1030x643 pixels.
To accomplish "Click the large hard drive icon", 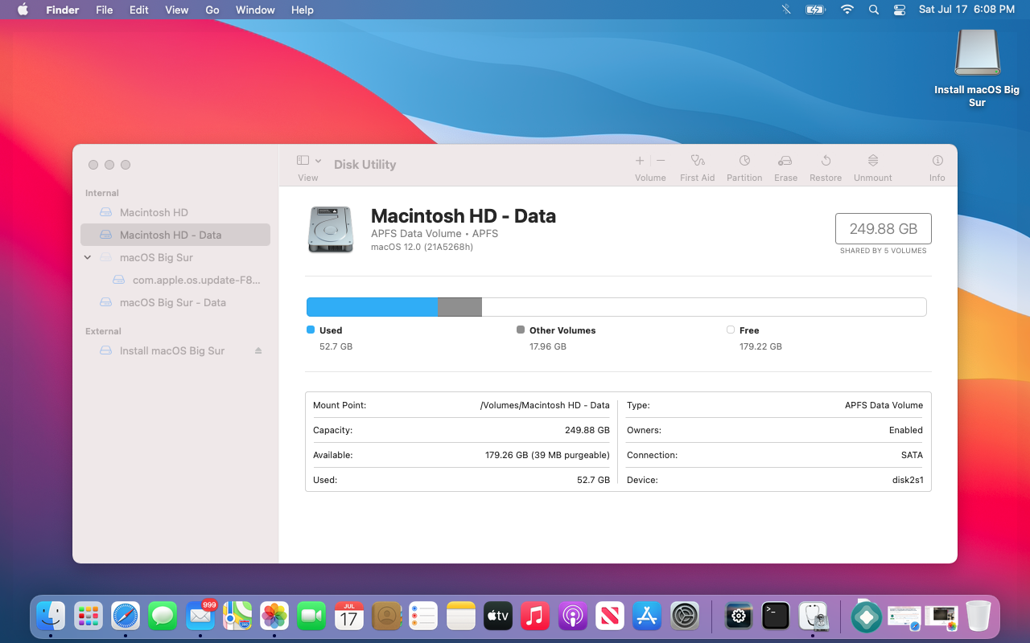I will pos(331,229).
